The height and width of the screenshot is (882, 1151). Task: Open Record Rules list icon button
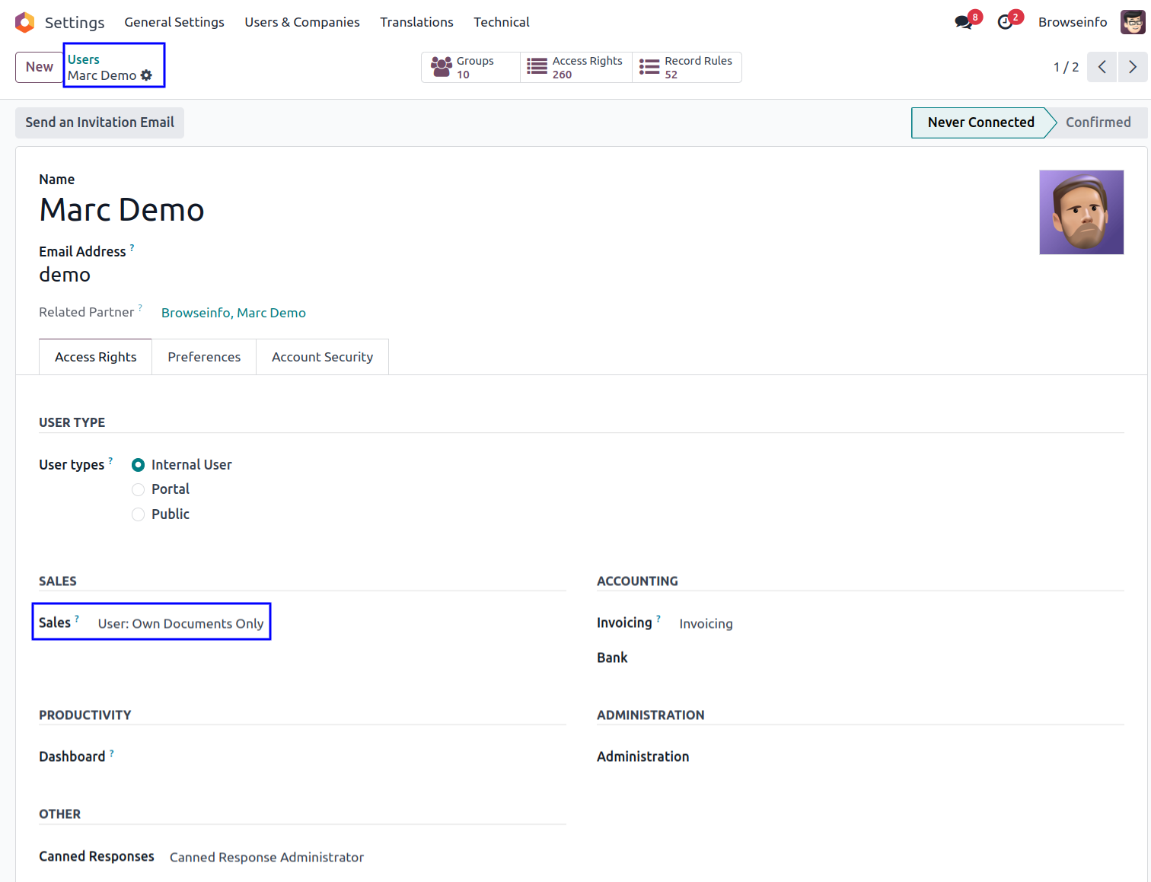pyautogui.click(x=649, y=67)
